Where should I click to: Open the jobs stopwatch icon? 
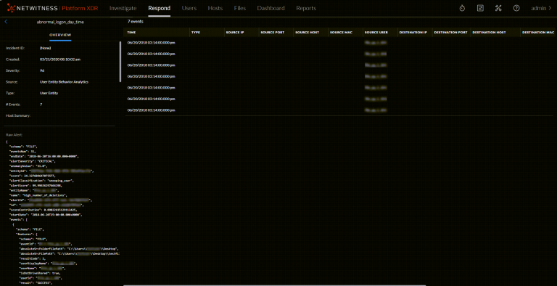point(462,8)
